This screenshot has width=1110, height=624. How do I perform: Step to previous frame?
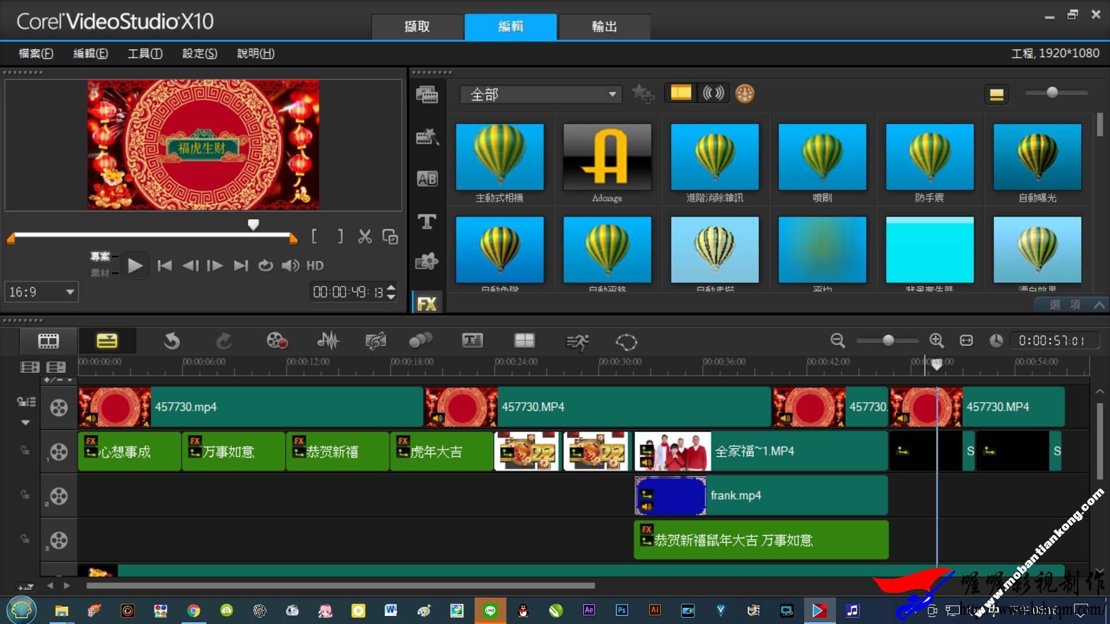[x=190, y=266]
